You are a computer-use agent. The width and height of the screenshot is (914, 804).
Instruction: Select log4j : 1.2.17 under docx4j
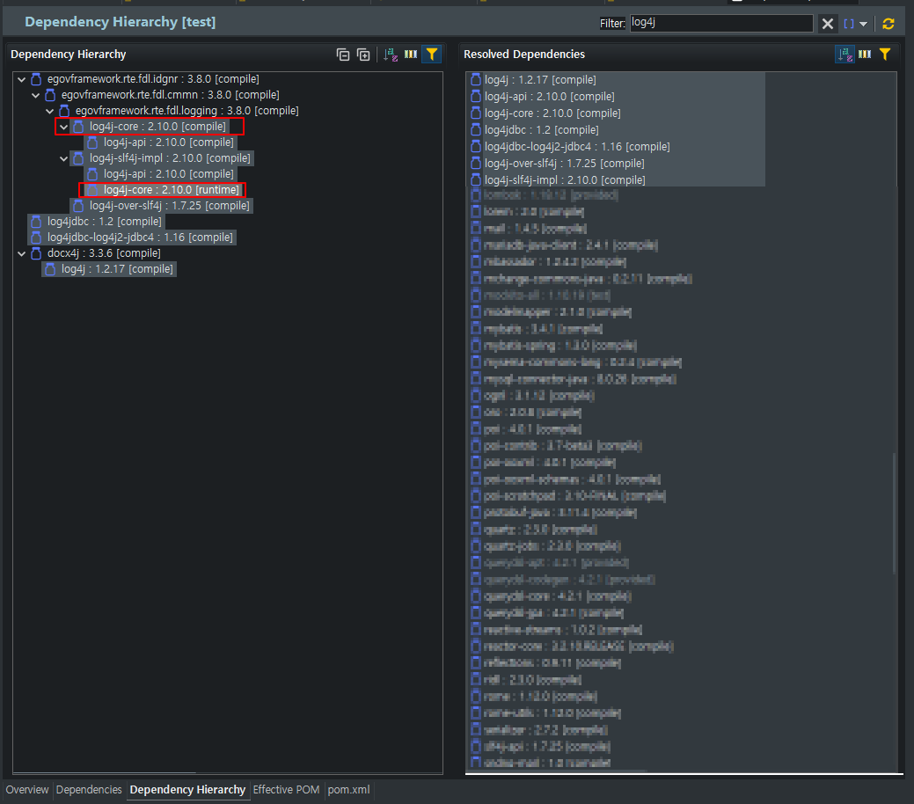pos(117,269)
